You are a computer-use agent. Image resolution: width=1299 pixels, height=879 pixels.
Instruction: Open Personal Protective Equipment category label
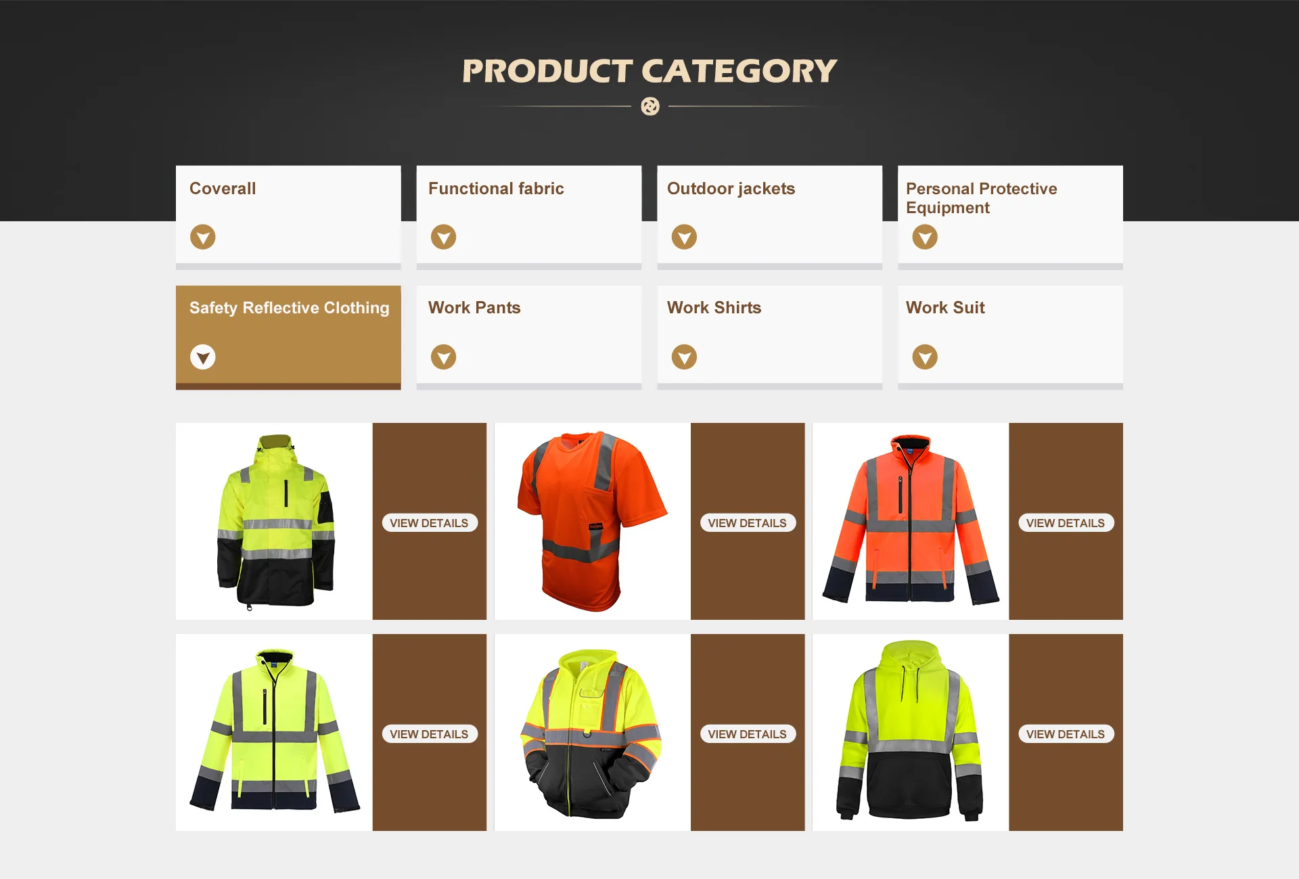(981, 198)
